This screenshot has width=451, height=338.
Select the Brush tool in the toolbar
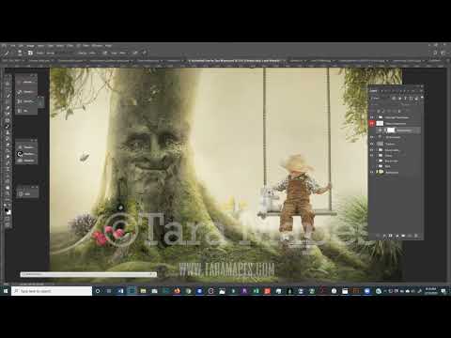pos(8,126)
